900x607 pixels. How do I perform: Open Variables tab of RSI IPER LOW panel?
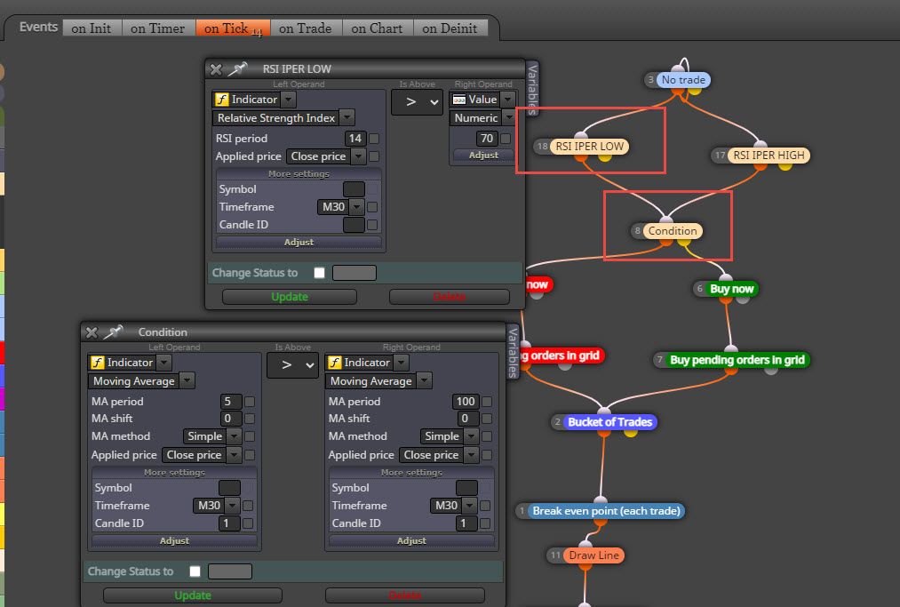point(532,89)
